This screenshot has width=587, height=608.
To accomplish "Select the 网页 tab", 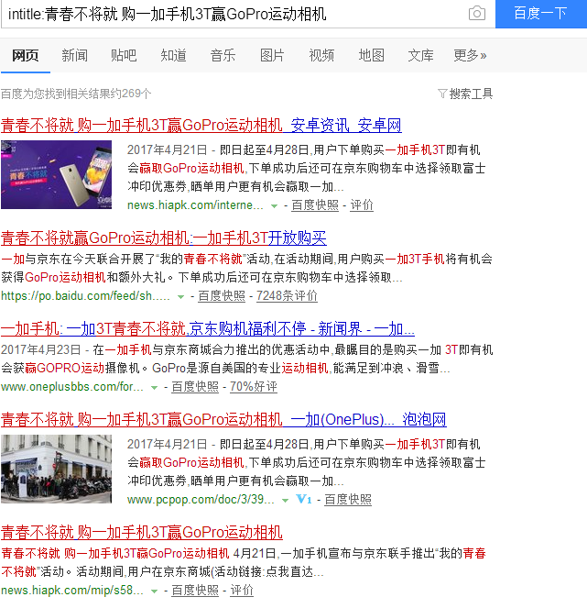I will coord(25,55).
